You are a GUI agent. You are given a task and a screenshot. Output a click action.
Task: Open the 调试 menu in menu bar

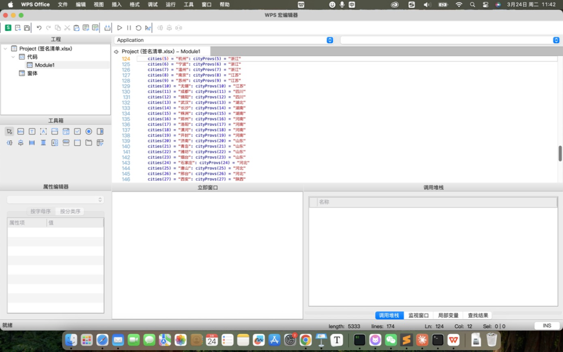pyautogui.click(x=153, y=4)
